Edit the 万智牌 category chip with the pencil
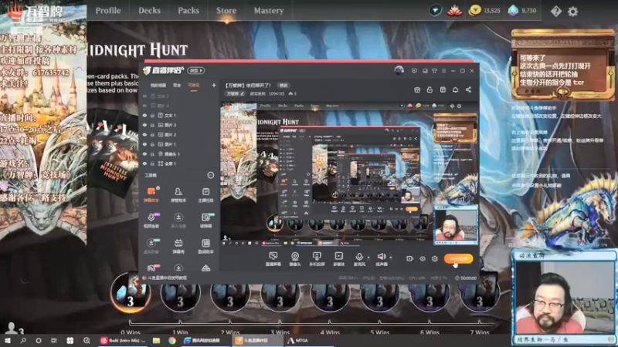Image resolution: width=618 pixels, height=347 pixels. click(x=235, y=93)
